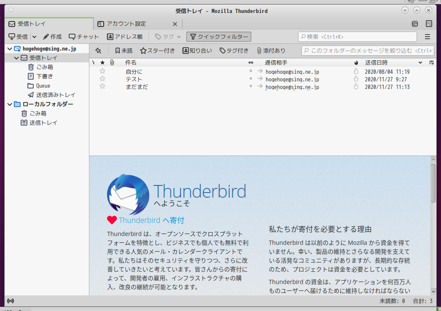Star the まだまだ message

[x=102, y=86]
